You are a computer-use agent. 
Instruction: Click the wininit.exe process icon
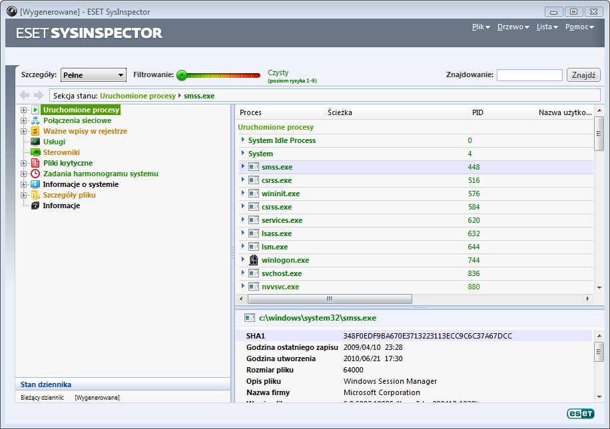(254, 194)
